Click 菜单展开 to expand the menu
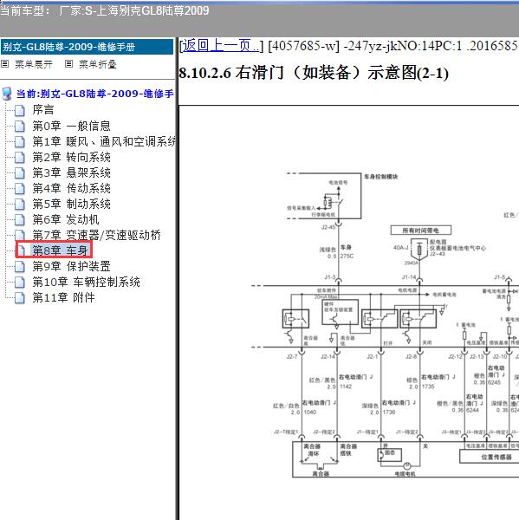Viewport: 519px width, 520px height. pyautogui.click(x=34, y=64)
